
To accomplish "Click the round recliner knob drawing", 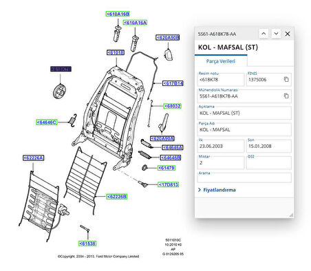I will (x=59, y=91).
